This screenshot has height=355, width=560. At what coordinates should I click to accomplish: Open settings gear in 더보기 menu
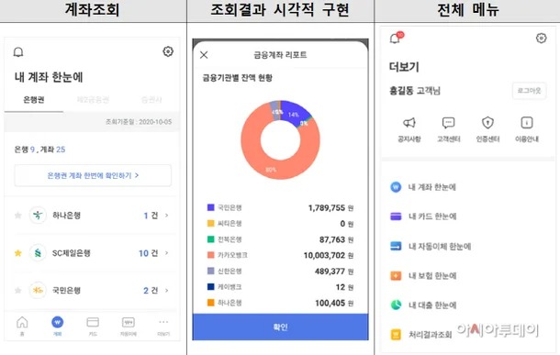coord(541,38)
